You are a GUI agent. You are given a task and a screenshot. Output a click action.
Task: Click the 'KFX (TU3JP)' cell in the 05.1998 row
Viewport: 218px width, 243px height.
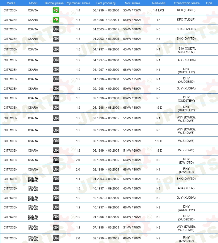[186, 20]
